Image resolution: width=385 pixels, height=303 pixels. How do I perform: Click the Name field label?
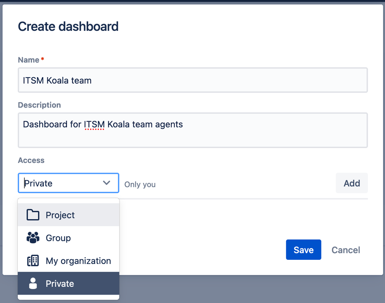(x=29, y=60)
